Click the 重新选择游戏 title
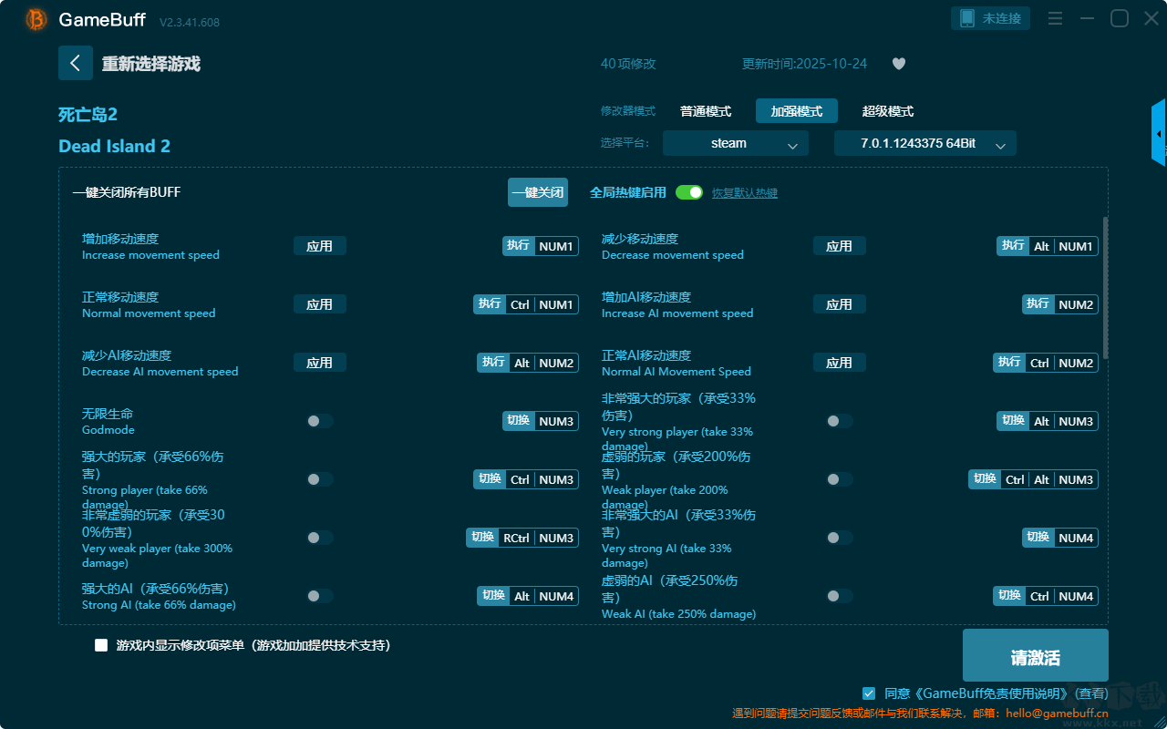The image size is (1167, 729). (151, 64)
